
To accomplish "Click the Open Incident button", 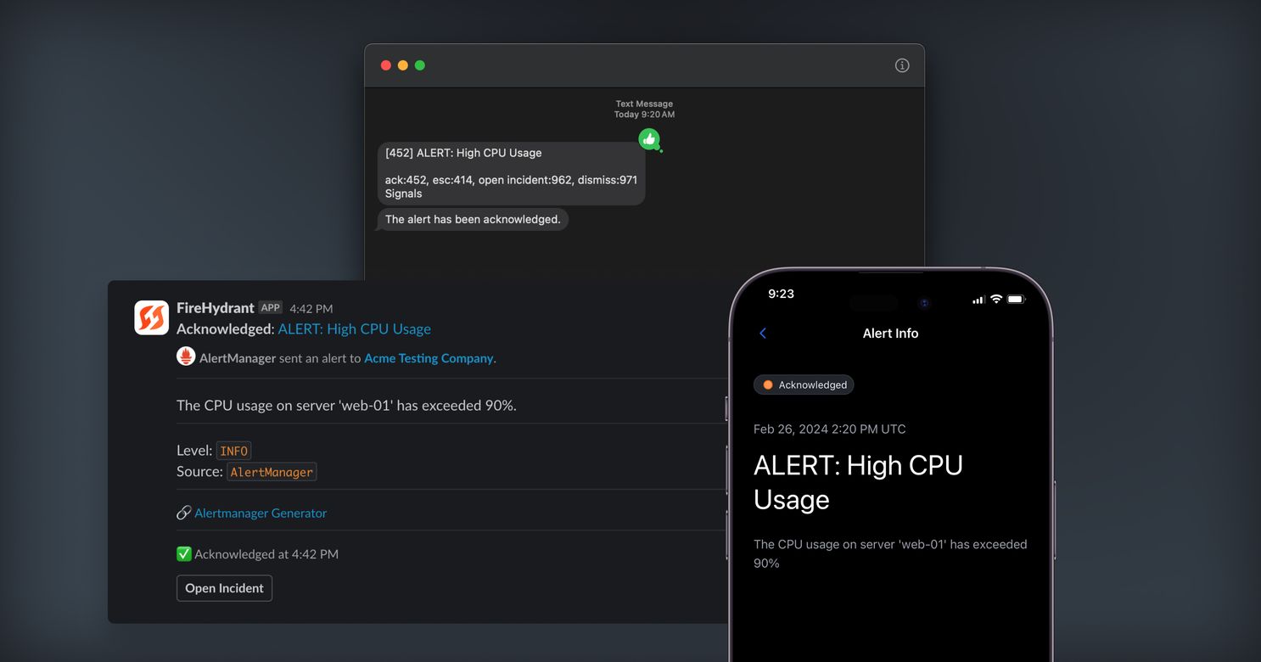I will point(224,588).
